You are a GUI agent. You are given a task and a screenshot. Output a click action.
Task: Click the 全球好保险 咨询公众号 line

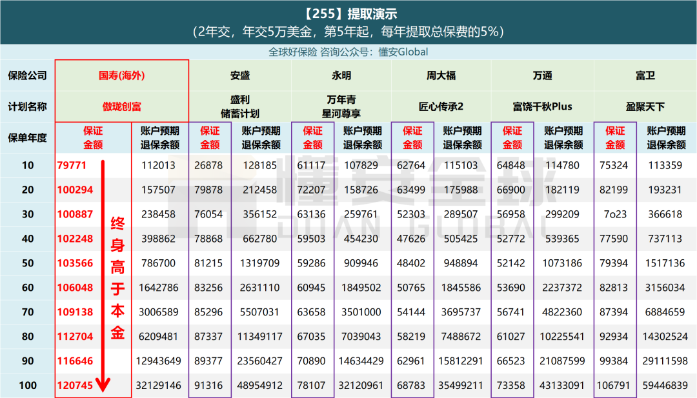coord(348,52)
